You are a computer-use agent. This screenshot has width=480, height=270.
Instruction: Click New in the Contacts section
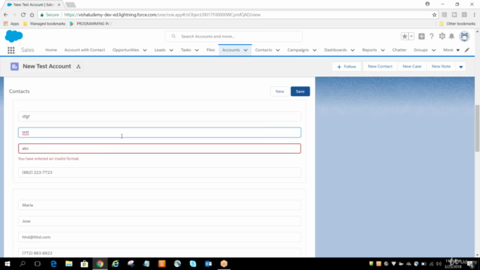280,91
